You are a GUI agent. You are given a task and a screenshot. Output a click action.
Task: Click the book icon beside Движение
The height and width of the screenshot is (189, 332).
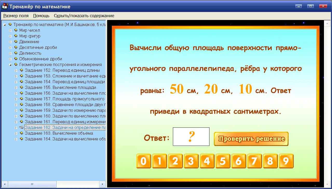[x=16, y=42]
